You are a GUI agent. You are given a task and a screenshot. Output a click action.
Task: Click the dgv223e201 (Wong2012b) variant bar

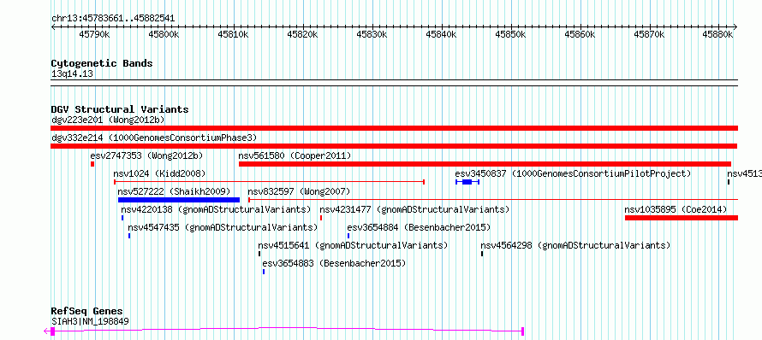(394, 128)
